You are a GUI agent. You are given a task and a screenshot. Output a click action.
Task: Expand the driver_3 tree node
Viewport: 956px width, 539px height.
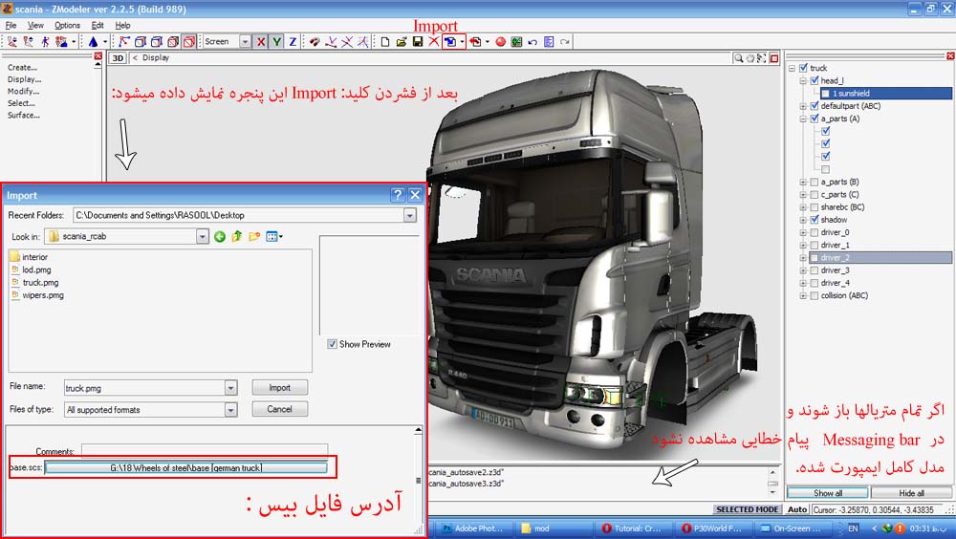click(803, 270)
